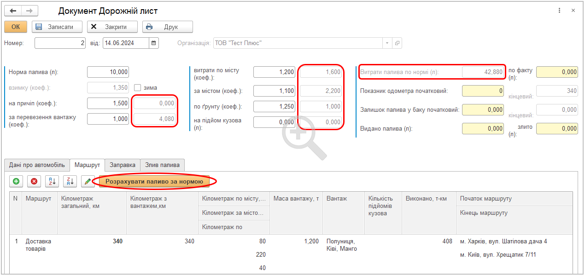Open the organization card via link icon
The height and width of the screenshot is (276, 585).
pos(397,43)
